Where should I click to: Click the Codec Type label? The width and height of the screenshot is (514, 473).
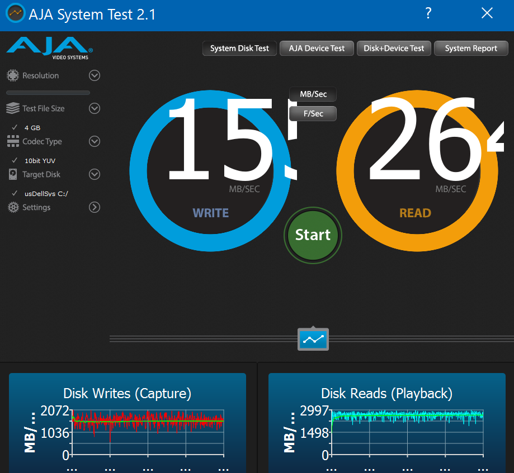(x=42, y=141)
